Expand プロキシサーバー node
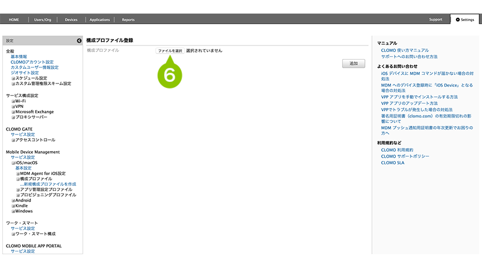482x271 pixels. (x=13, y=118)
